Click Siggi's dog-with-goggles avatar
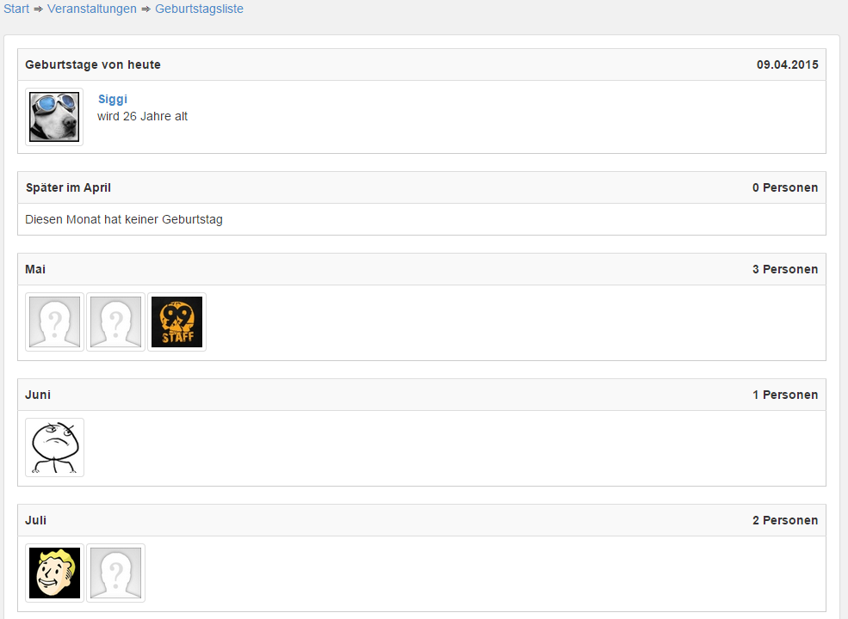Screen dimensions: 848x619 click(54, 117)
